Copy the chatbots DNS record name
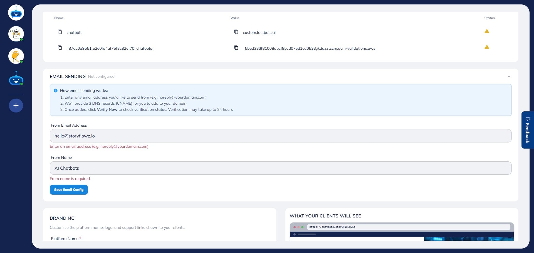 pyautogui.click(x=60, y=32)
